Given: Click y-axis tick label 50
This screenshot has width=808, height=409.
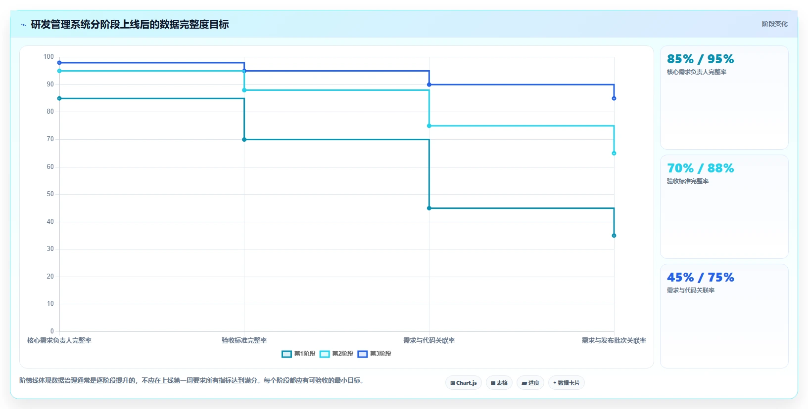Looking at the screenshot, I should [x=50, y=194].
